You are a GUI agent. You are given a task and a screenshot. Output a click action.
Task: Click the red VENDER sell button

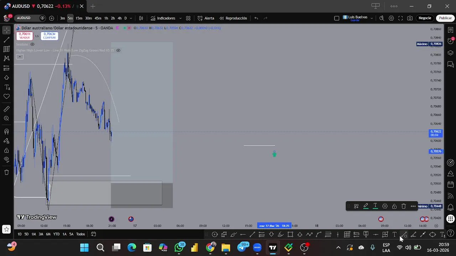click(24, 36)
